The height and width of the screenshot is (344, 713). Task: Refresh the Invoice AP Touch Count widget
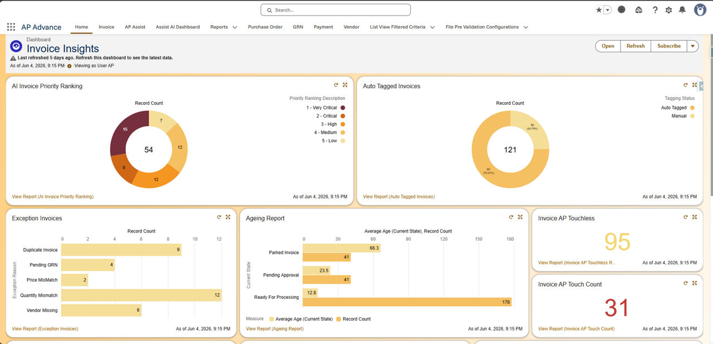pyautogui.click(x=685, y=283)
